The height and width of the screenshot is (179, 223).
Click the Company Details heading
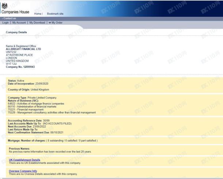(x=16, y=32)
